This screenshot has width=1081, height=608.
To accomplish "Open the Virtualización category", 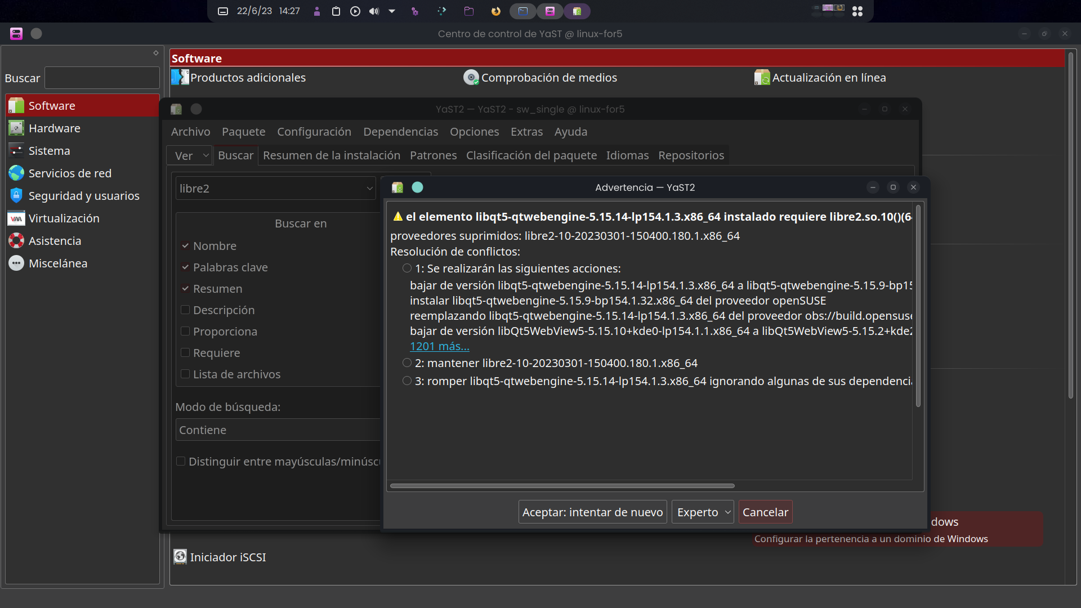I will point(82,218).
